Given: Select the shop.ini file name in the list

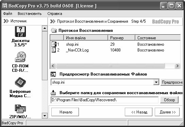Looking at the screenshot, I should tap(72, 44).
